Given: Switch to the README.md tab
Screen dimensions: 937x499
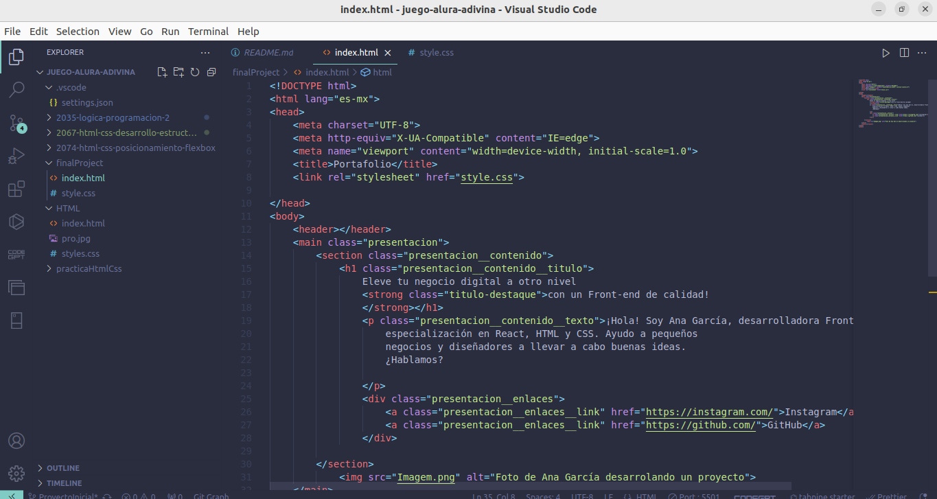Looking at the screenshot, I should (x=268, y=53).
